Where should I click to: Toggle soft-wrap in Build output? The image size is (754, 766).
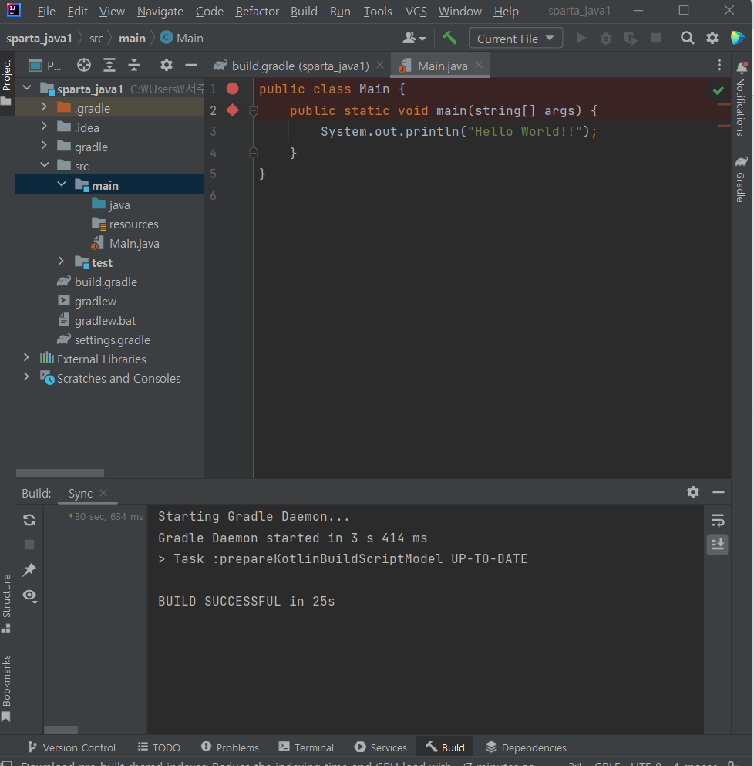tap(717, 520)
